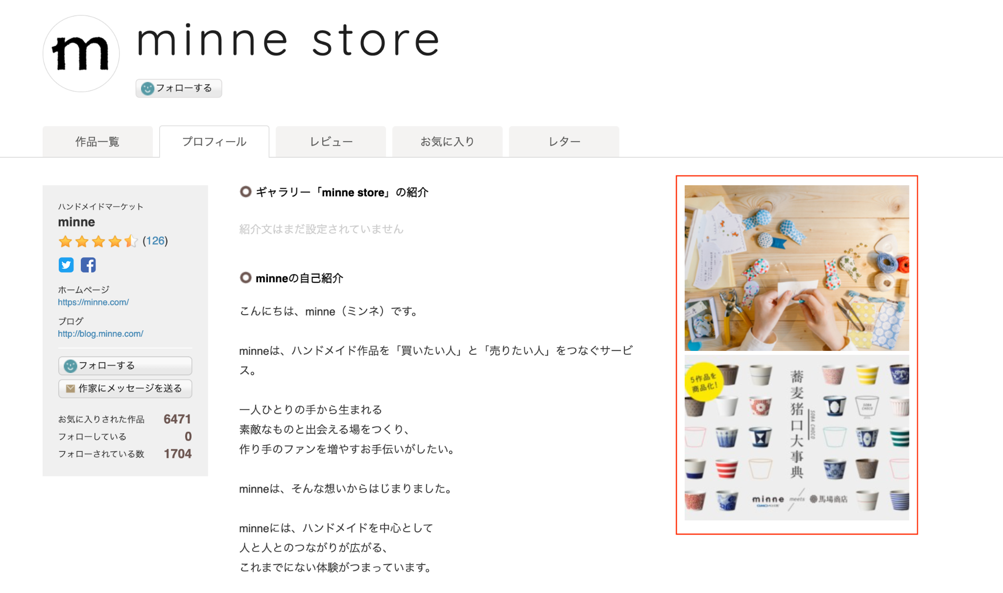1003x593 pixels.
Task: Click the star rating icons
Action: click(x=98, y=241)
